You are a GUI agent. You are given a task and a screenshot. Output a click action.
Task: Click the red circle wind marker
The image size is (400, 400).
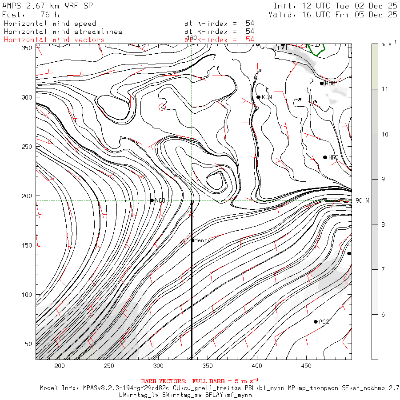click(162, 107)
